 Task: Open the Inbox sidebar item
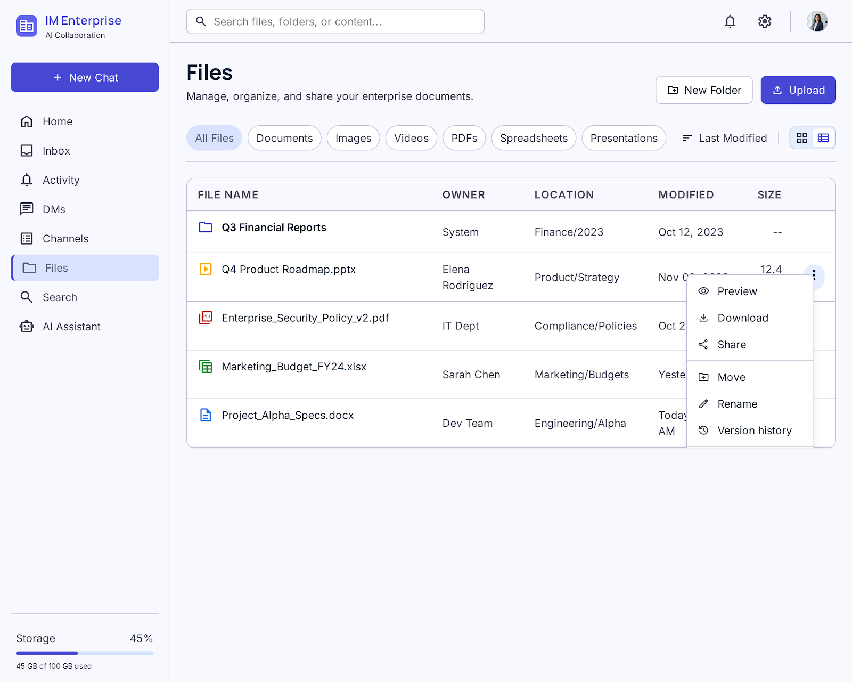(x=85, y=151)
